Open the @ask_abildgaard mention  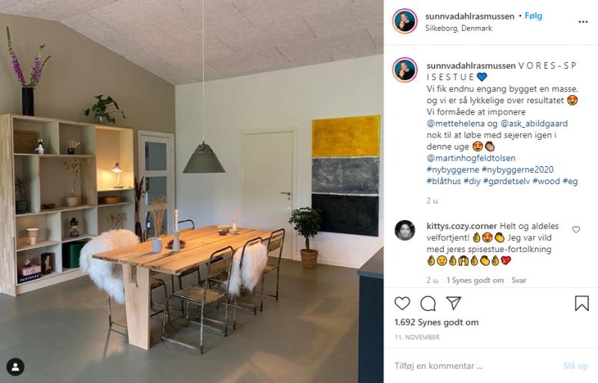coord(534,123)
